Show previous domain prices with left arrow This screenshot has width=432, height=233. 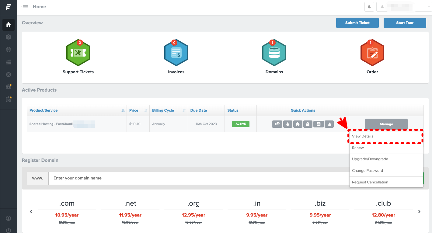(x=31, y=212)
